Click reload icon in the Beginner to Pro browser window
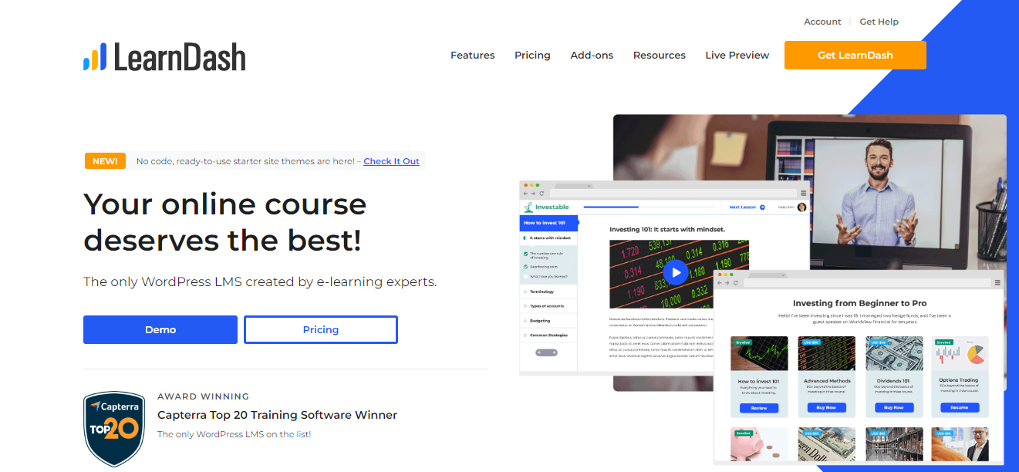The width and height of the screenshot is (1019, 472). click(x=736, y=282)
